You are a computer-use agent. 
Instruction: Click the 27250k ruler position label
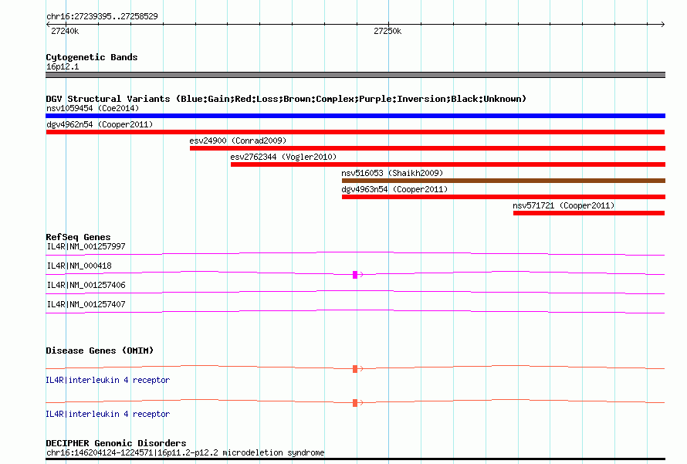[x=387, y=31]
